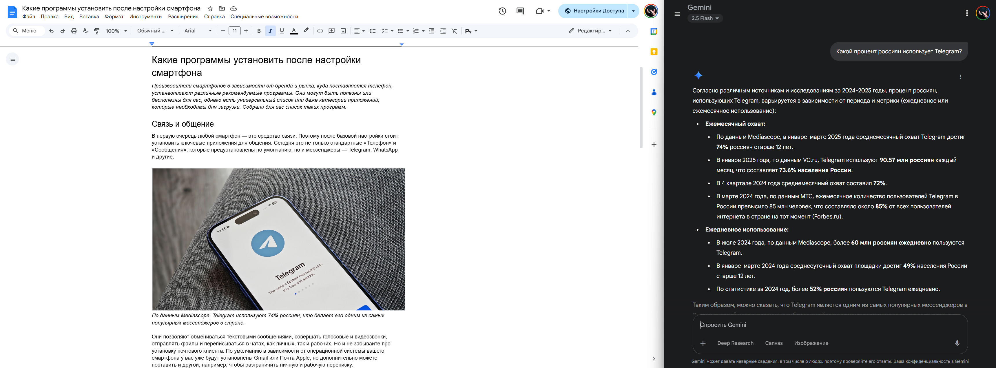This screenshot has width=996, height=368.
Task: Open zoom level 100% dropdown
Action: [x=116, y=31]
